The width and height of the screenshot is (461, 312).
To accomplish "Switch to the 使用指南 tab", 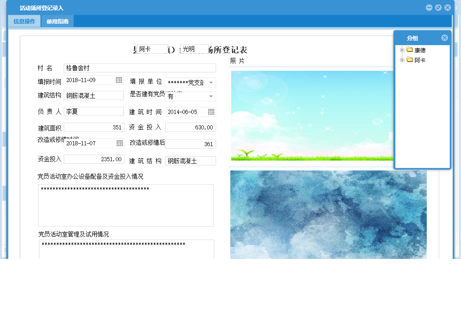I will coord(58,21).
